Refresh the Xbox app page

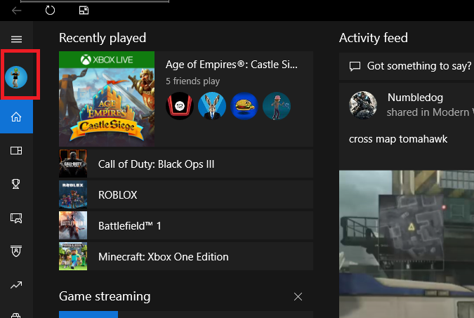[50, 11]
